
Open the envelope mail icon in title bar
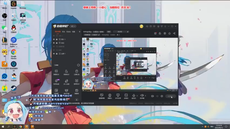click(x=151, y=26)
